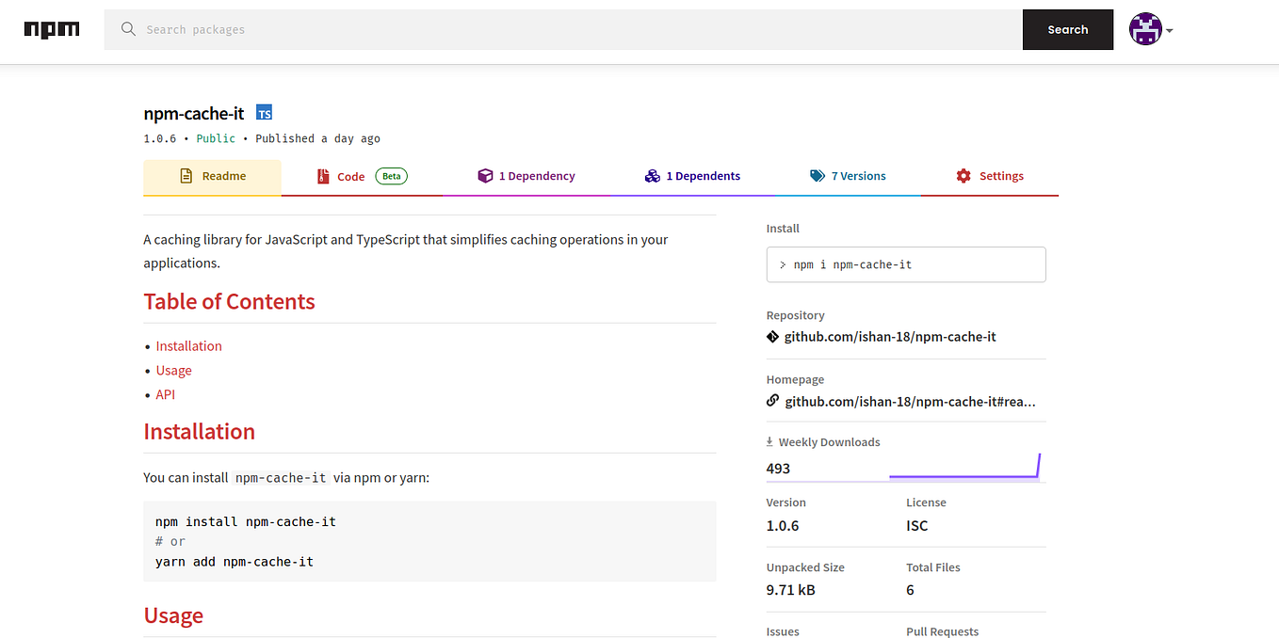Open the Homepage github readme link
Viewport: 1279px width, 638px height.
(910, 402)
